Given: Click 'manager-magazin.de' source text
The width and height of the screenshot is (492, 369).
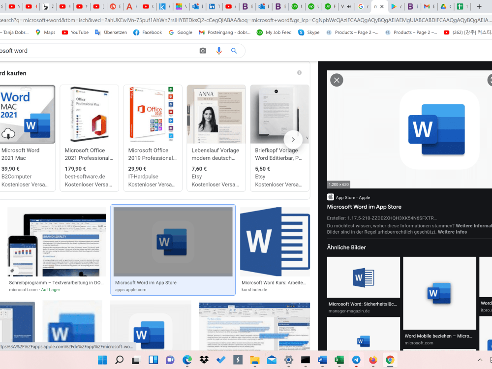Looking at the screenshot, I should (x=349, y=311).
